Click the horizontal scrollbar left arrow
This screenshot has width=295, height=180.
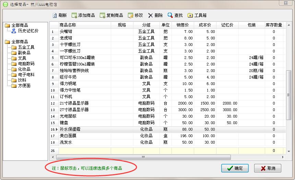pos(53,157)
